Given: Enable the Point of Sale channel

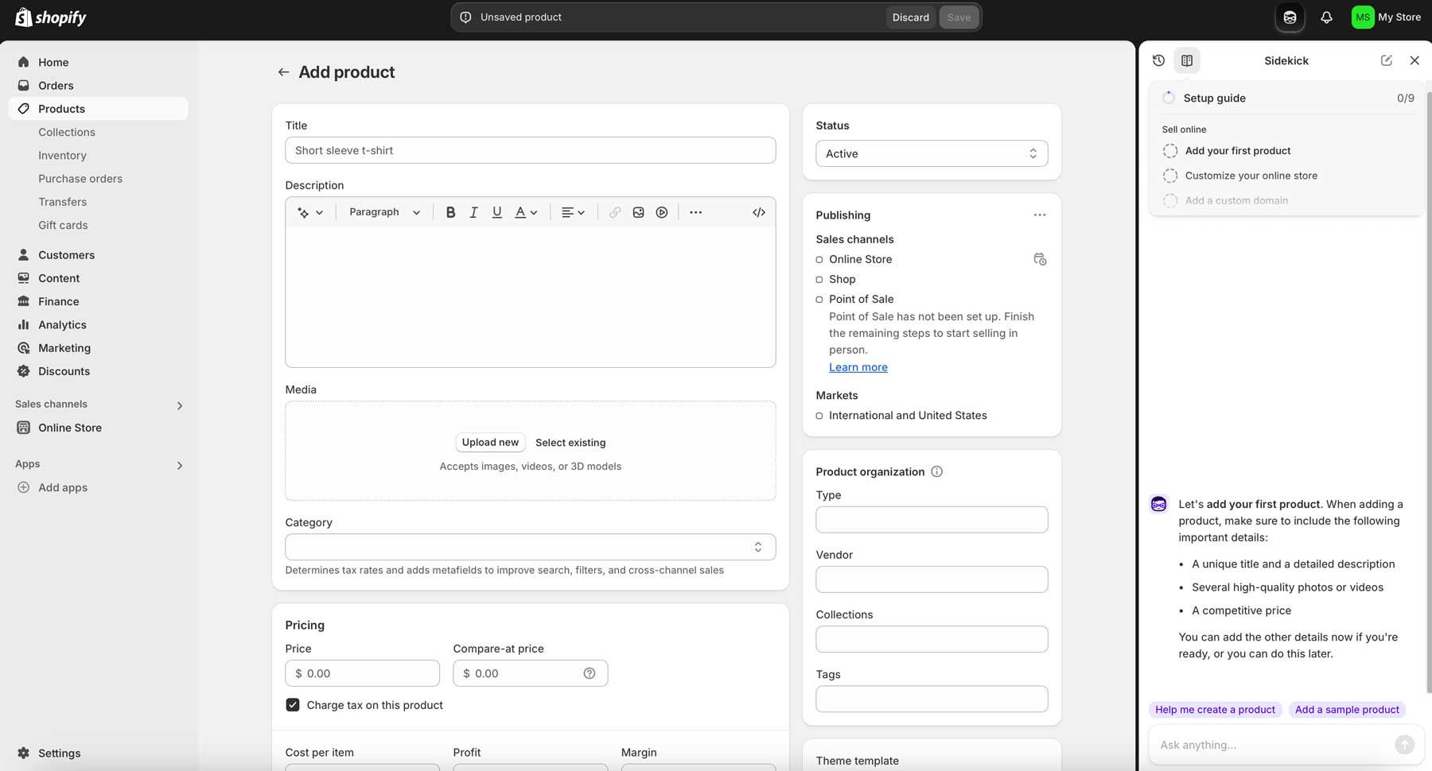Looking at the screenshot, I should (x=820, y=299).
